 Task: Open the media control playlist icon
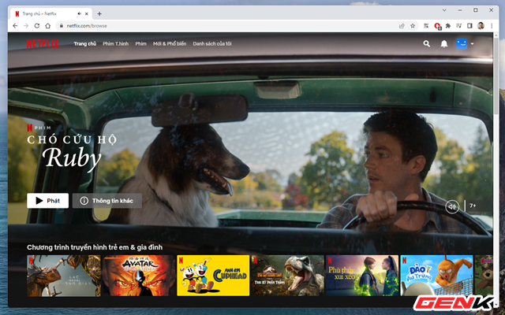click(x=459, y=26)
